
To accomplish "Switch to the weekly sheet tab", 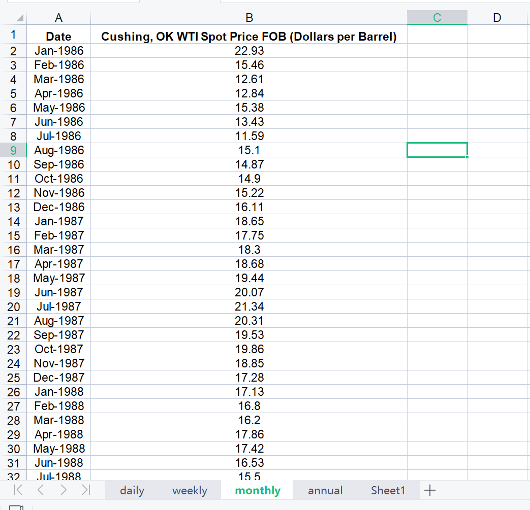I will [190, 490].
